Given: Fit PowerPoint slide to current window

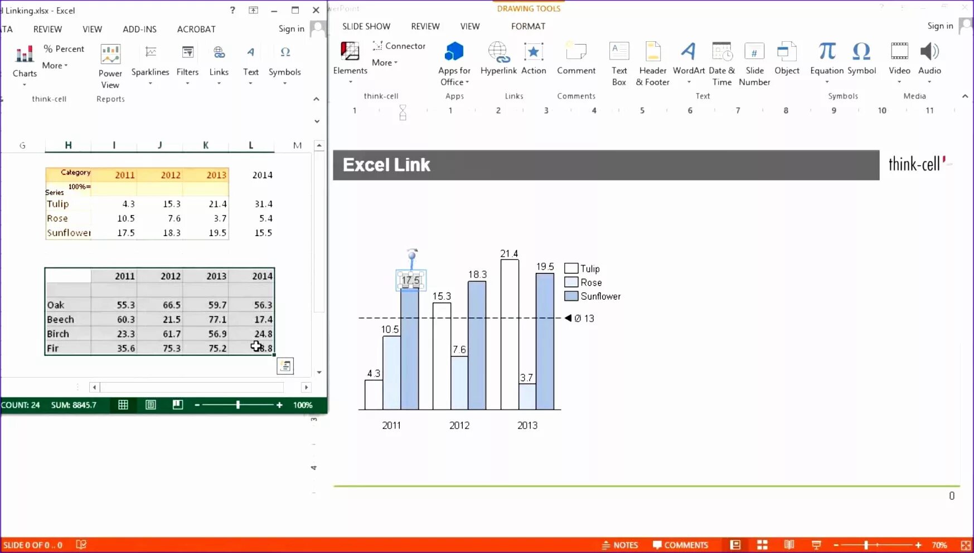Looking at the screenshot, I should tap(966, 545).
